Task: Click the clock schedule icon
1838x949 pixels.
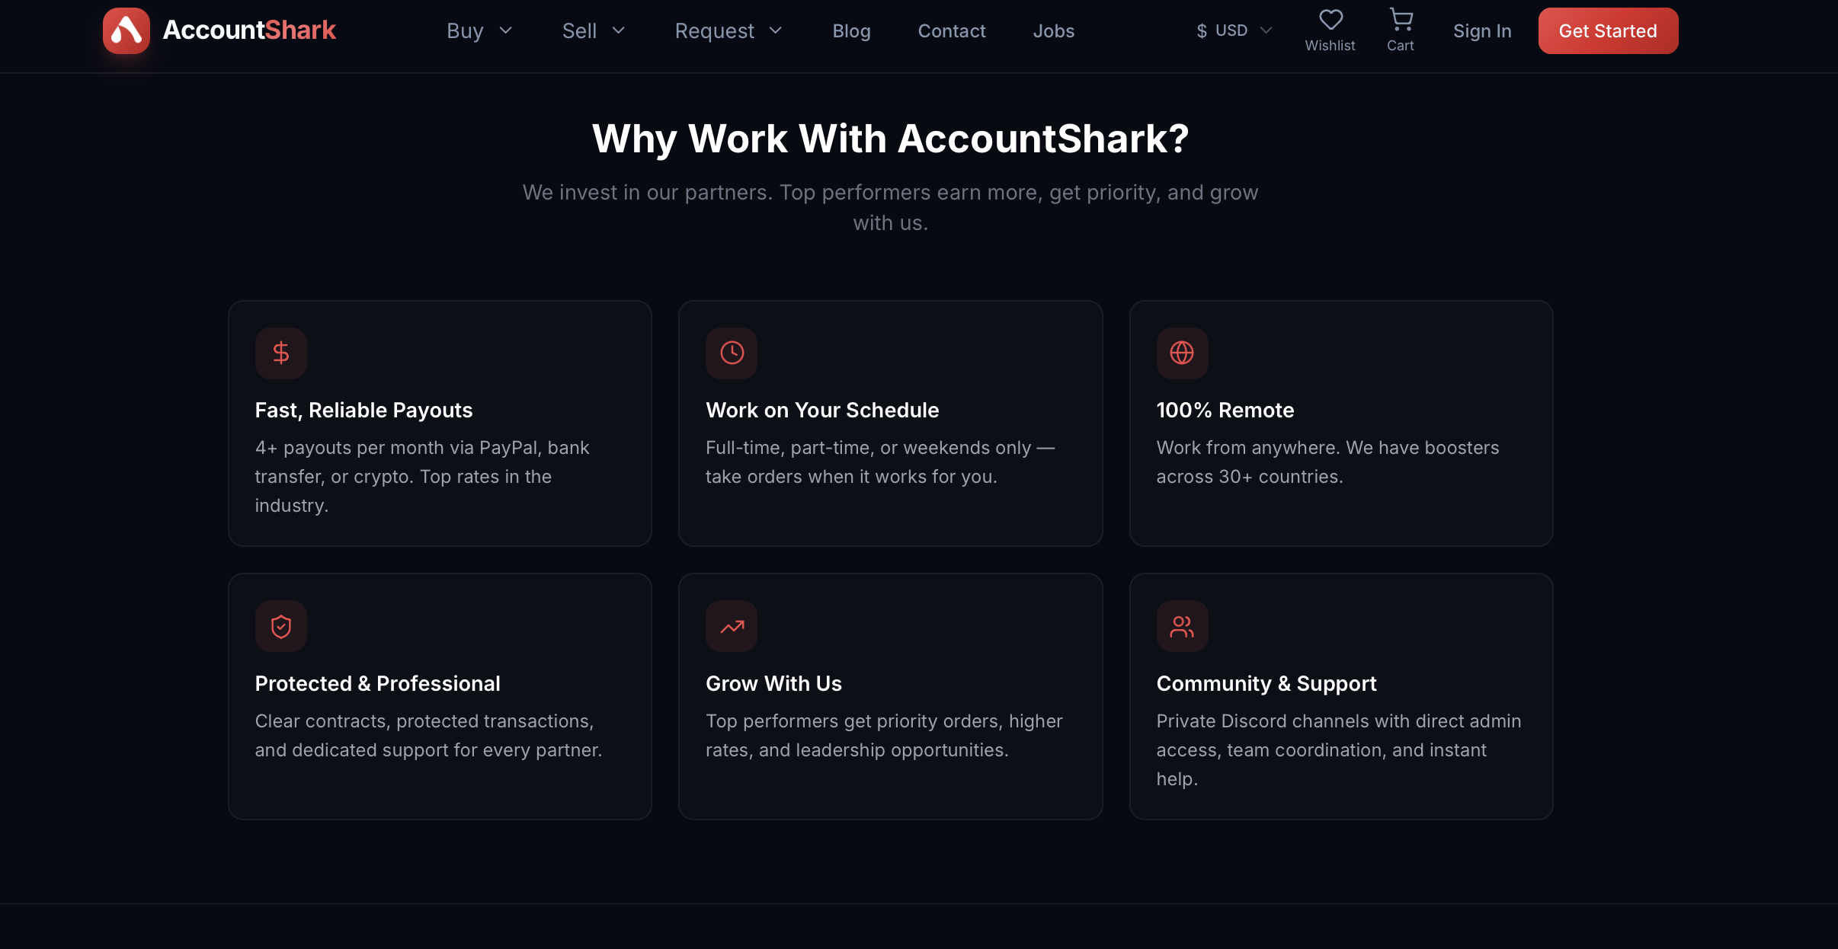Action: point(732,353)
